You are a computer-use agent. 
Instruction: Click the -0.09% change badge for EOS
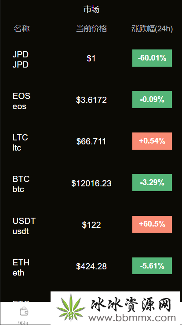tap(152, 99)
